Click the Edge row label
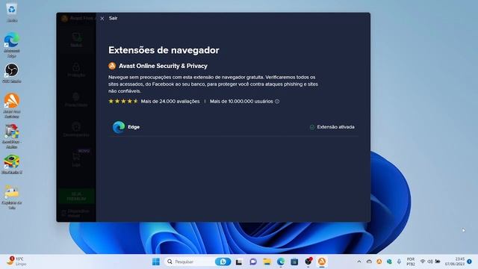Screen dimensions: 478x269 (x=134, y=127)
